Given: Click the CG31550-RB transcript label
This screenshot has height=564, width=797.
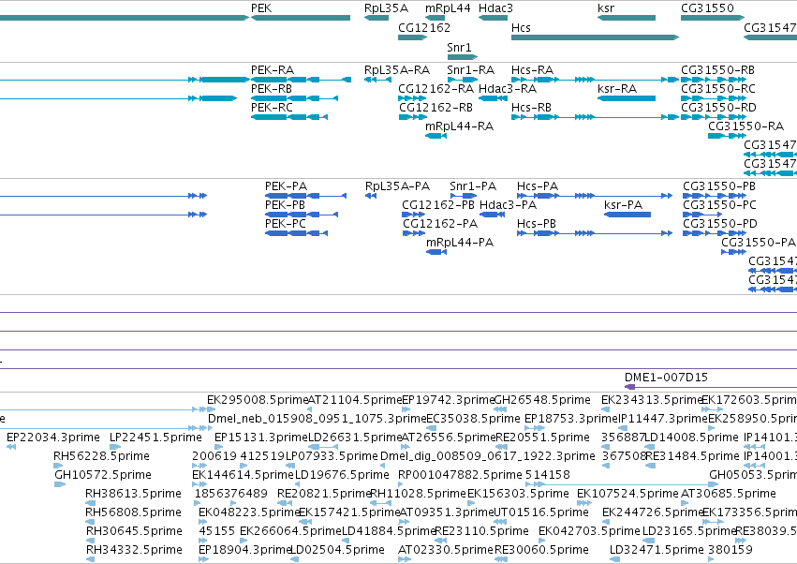Looking at the screenshot, I should pyautogui.click(x=717, y=69).
